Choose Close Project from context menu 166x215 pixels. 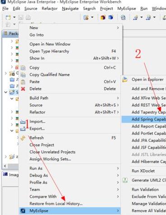pyautogui.click(x=42, y=145)
